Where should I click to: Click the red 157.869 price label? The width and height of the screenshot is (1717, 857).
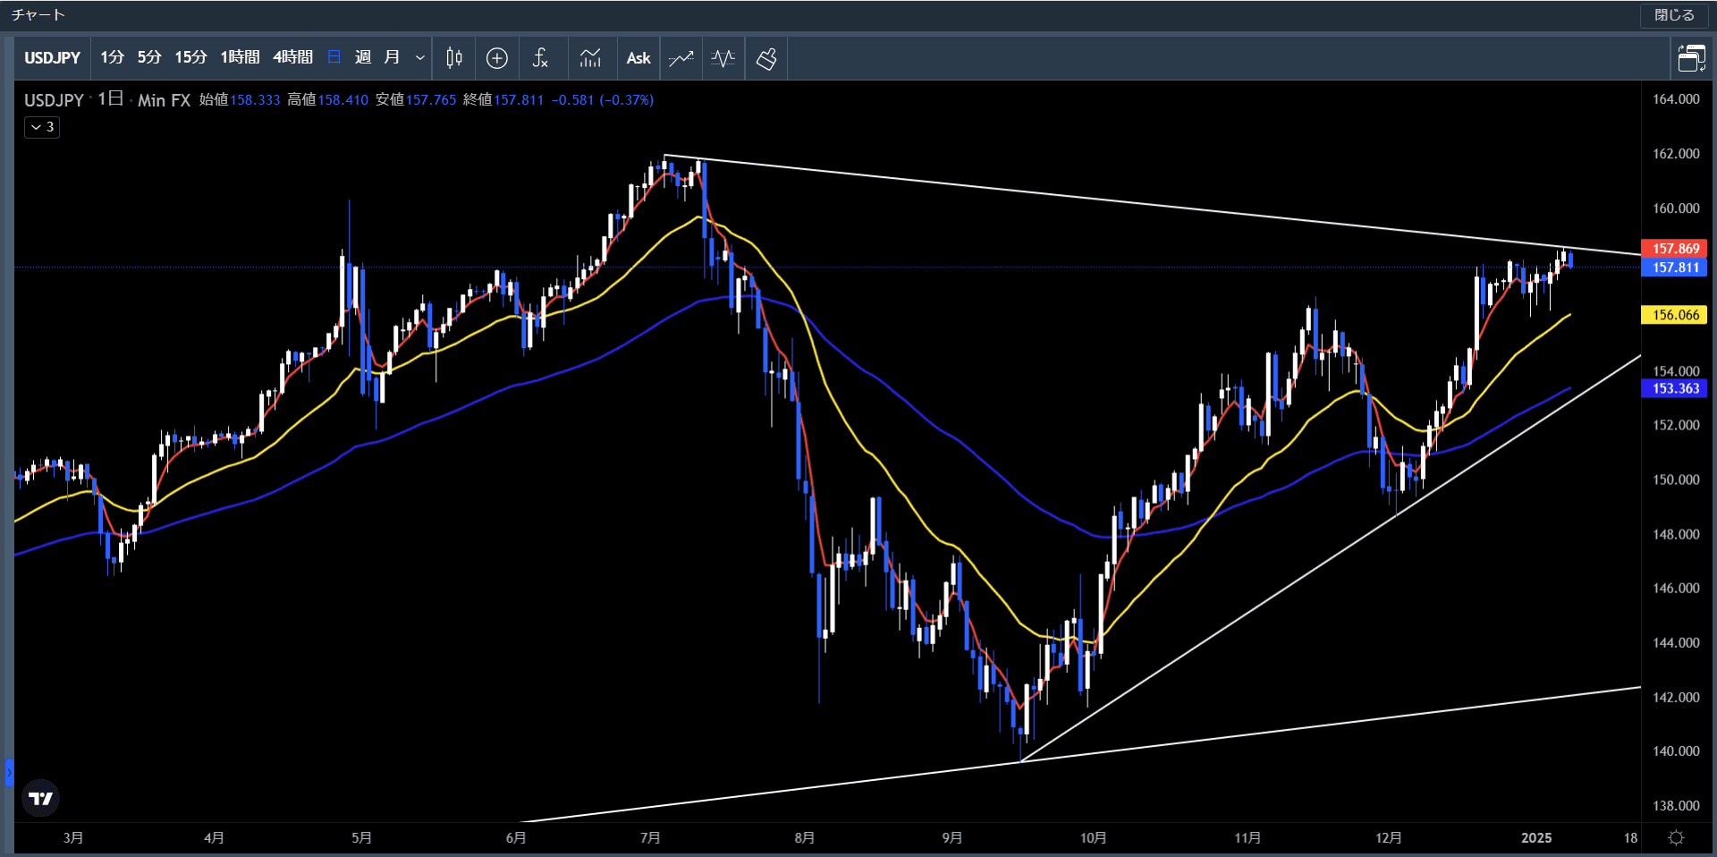(x=1674, y=249)
